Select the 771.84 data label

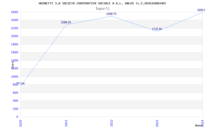point(20,84)
